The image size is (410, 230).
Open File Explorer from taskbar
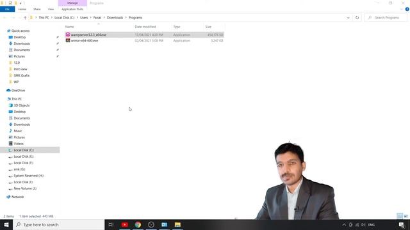[177, 224]
